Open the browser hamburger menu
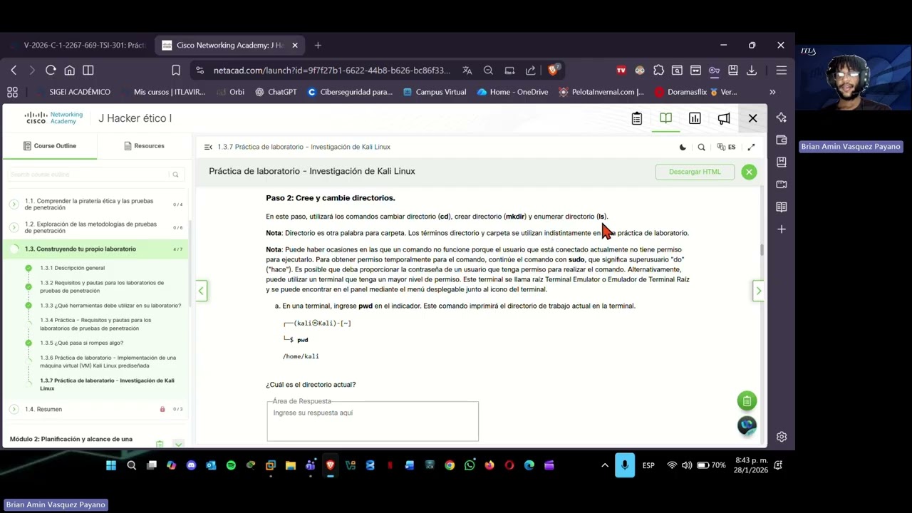Viewport: 912px width, 513px height. pos(782,71)
